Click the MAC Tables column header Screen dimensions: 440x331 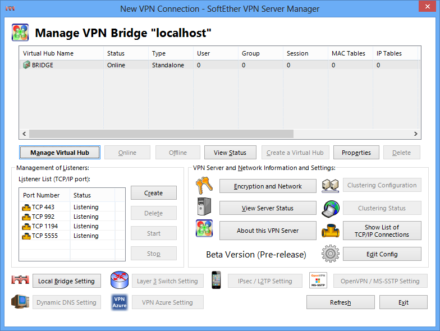350,53
